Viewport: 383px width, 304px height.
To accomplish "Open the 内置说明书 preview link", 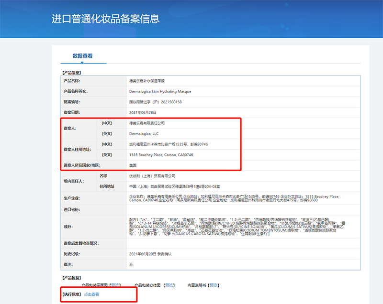I will click(214, 285).
